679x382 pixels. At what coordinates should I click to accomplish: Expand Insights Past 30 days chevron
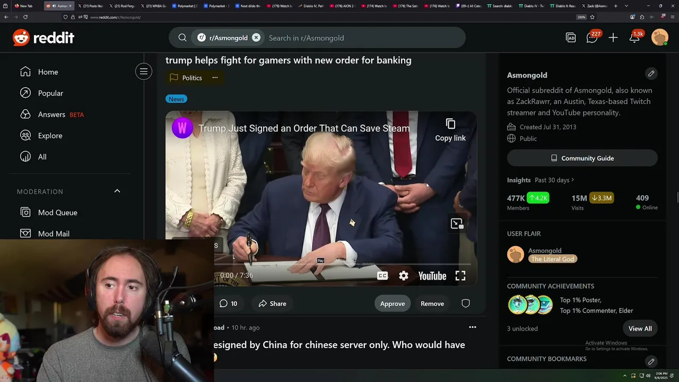click(573, 180)
